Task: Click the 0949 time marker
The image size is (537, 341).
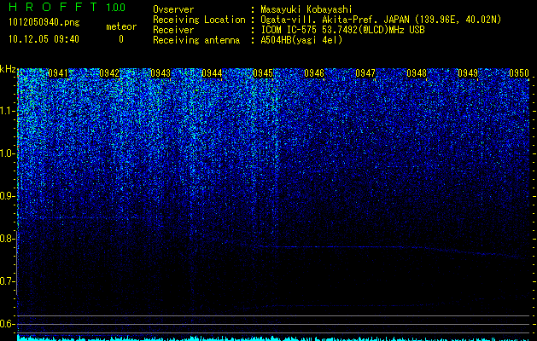Action: (x=468, y=73)
